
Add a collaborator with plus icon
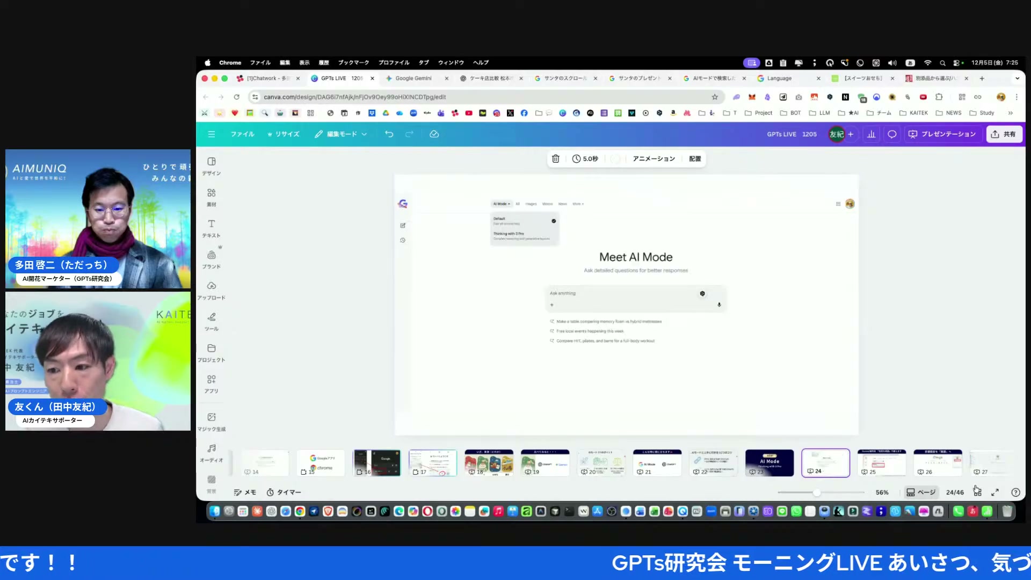coord(851,134)
